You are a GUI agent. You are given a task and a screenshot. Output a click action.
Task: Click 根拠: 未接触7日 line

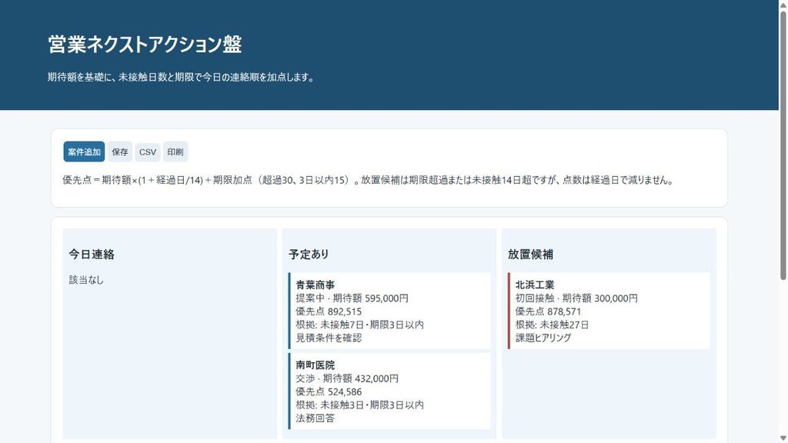[360, 325]
